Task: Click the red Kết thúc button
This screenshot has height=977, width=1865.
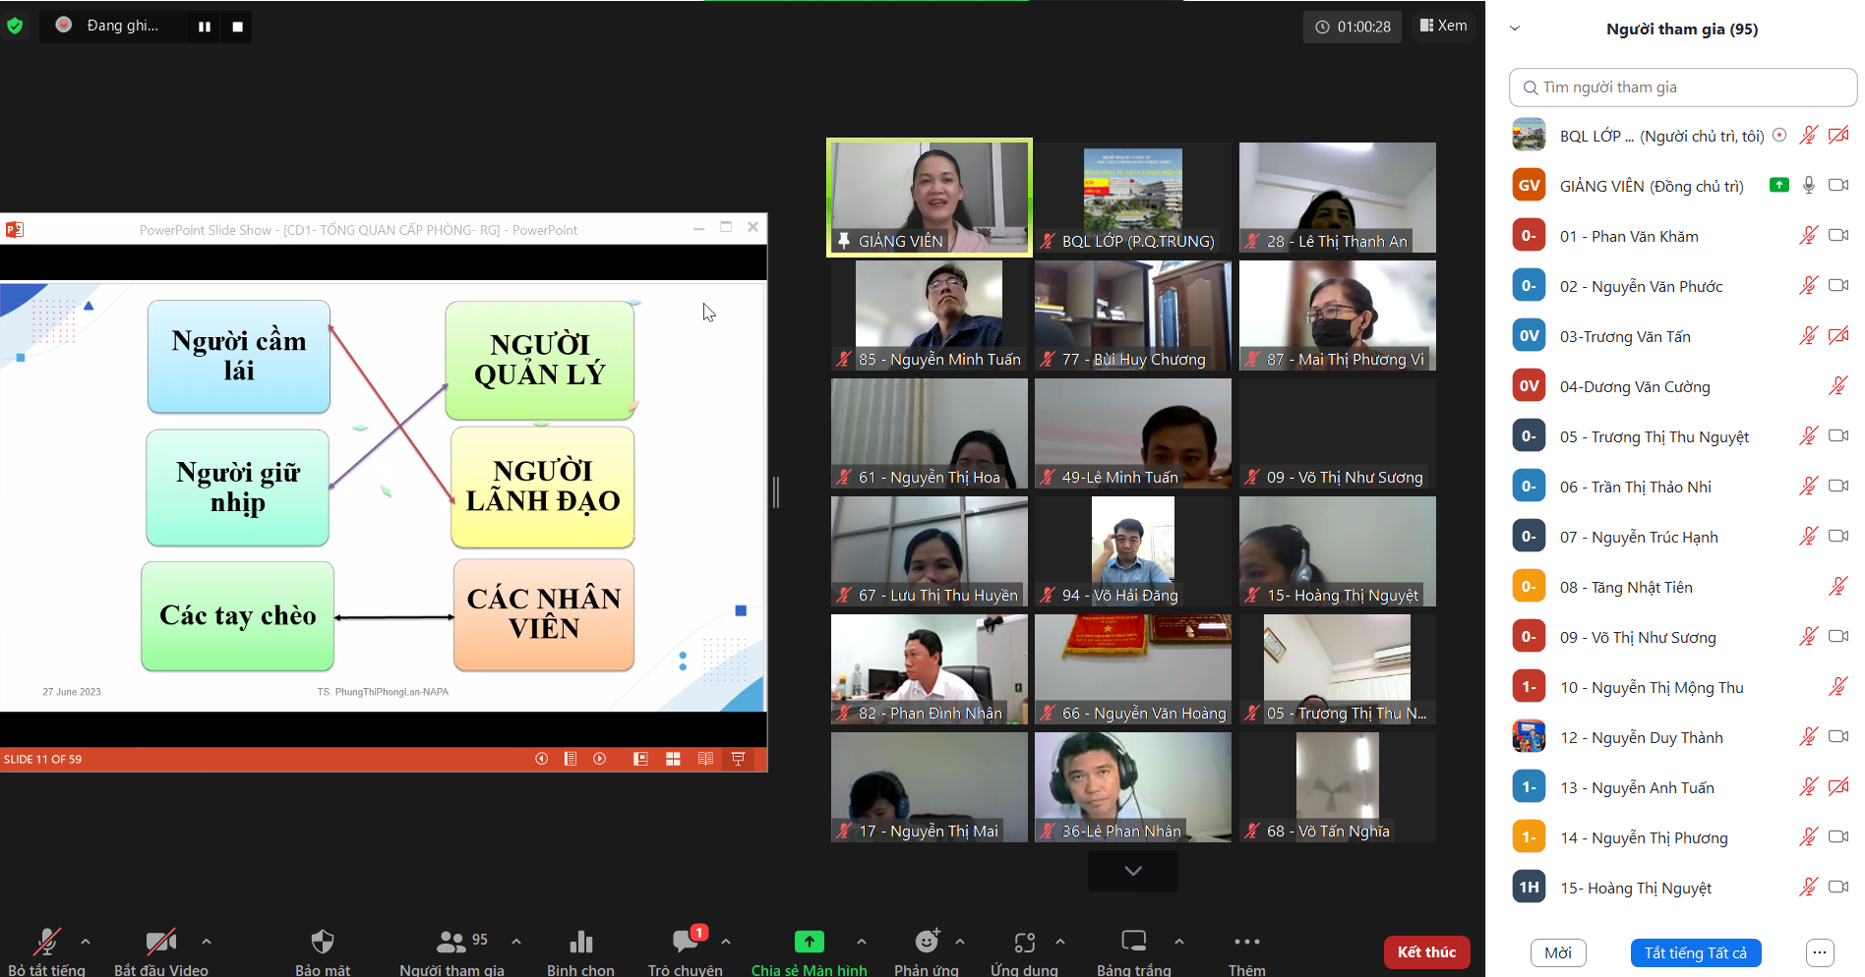Action: tap(1425, 951)
